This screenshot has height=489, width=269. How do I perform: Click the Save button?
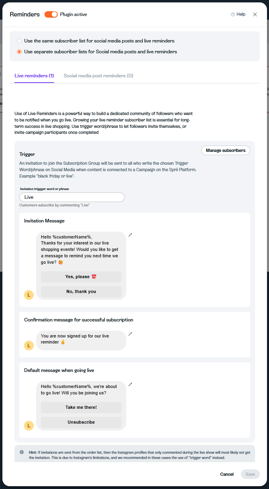pyautogui.click(x=250, y=474)
